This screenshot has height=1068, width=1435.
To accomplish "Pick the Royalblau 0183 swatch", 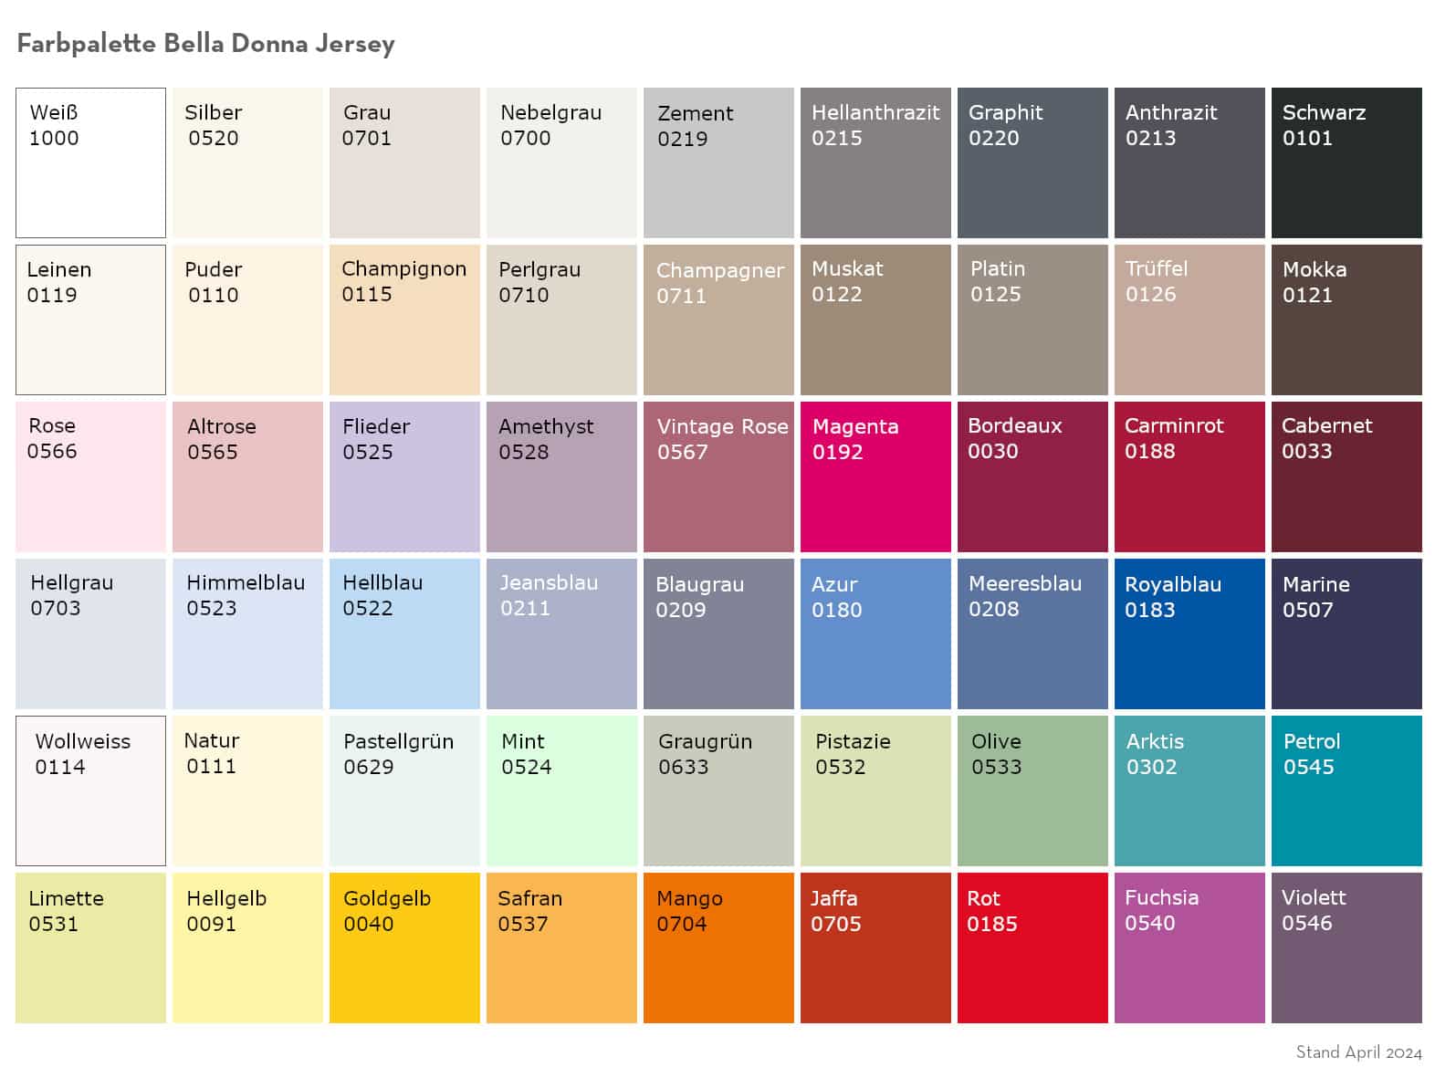I will click(x=1189, y=633).
